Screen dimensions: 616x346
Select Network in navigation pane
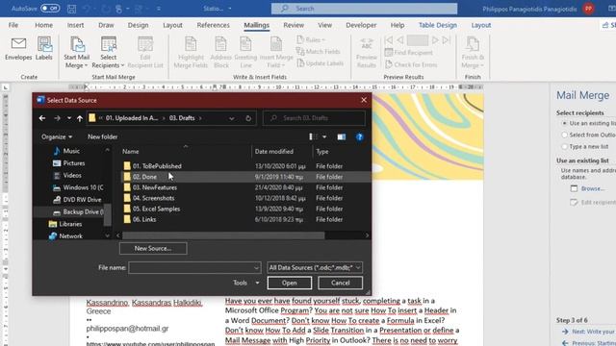[x=70, y=236]
